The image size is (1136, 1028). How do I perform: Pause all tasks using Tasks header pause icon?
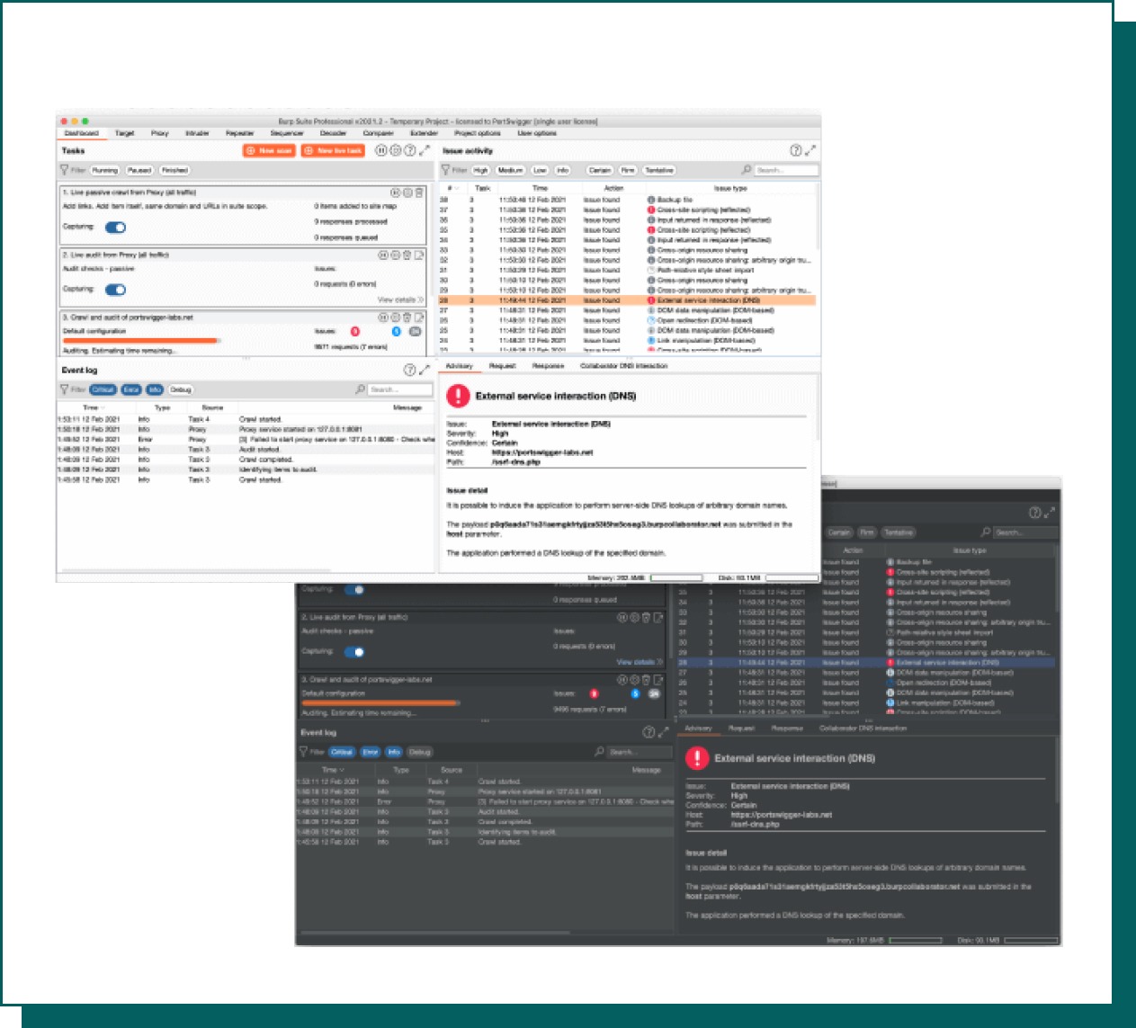pyautogui.click(x=381, y=150)
